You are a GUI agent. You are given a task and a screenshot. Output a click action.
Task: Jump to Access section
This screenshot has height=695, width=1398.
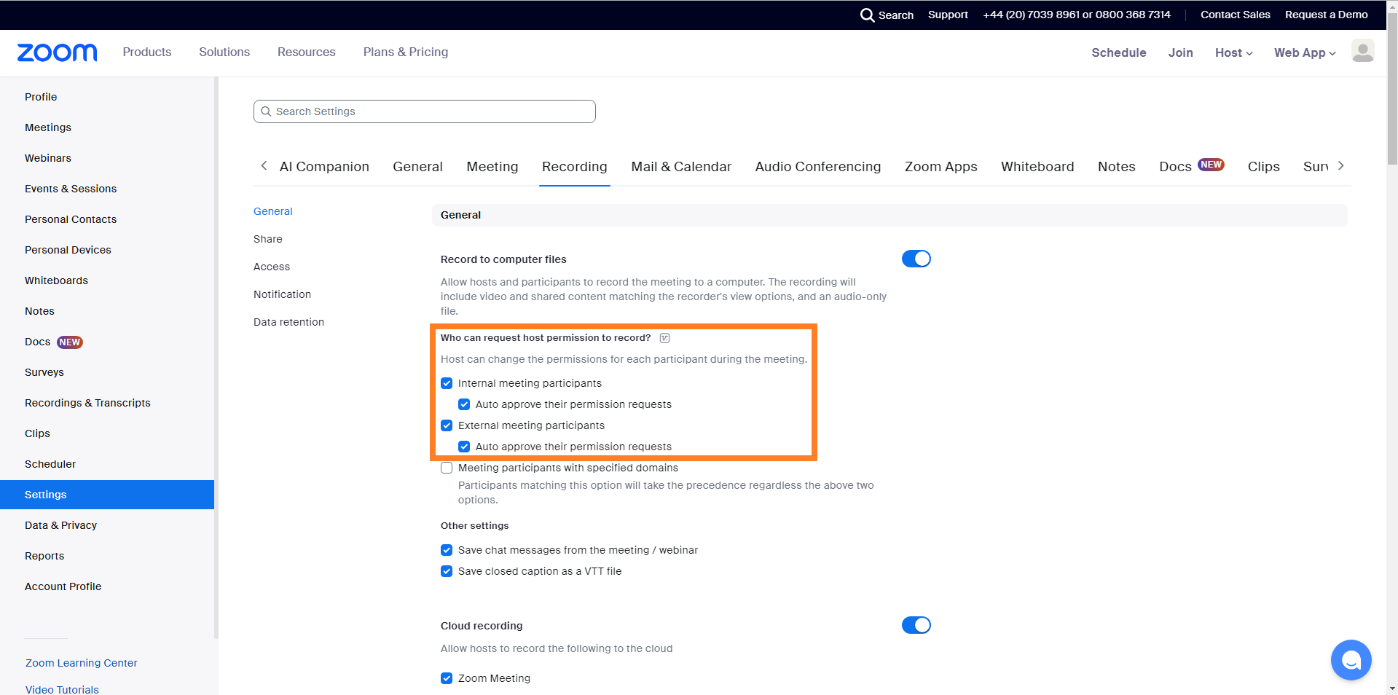[272, 267]
